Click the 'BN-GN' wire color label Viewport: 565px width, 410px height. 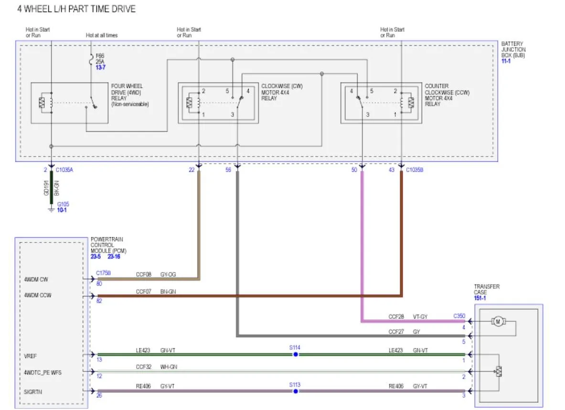click(168, 292)
